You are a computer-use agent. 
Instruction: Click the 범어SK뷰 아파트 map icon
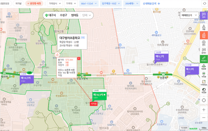(76, 107)
